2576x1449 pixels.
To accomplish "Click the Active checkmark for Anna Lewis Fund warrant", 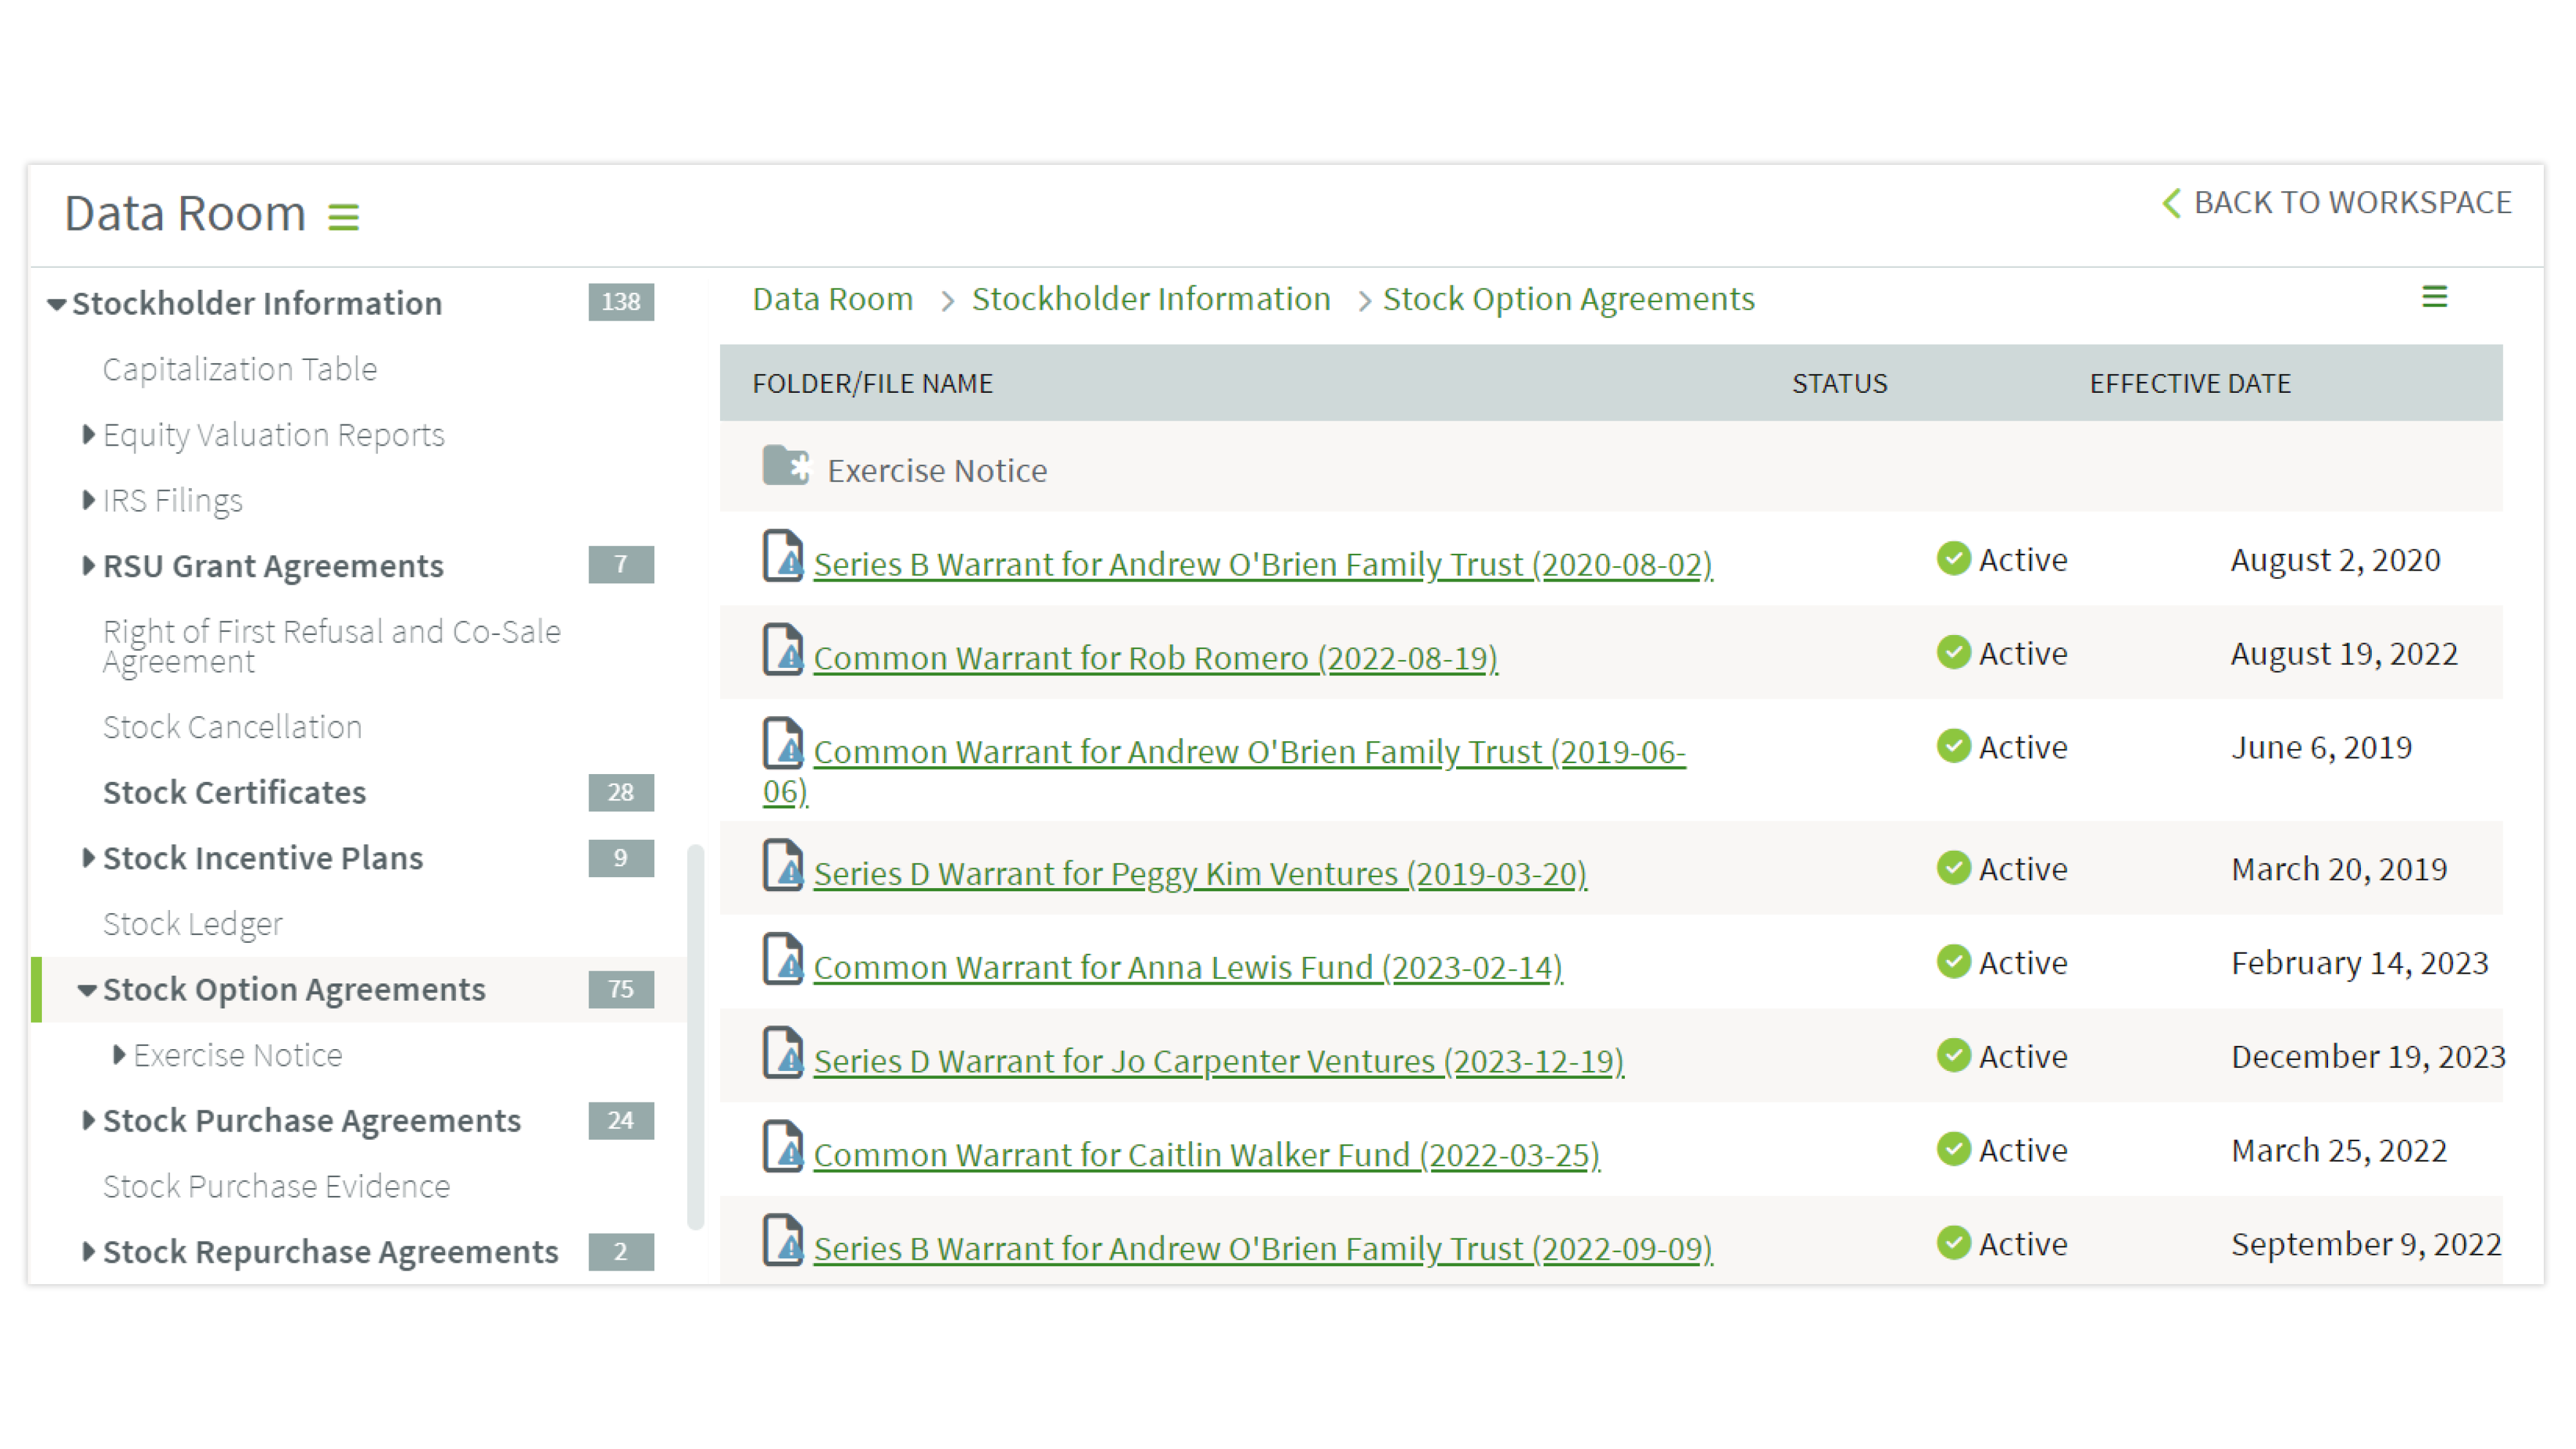I will click(x=1953, y=961).
